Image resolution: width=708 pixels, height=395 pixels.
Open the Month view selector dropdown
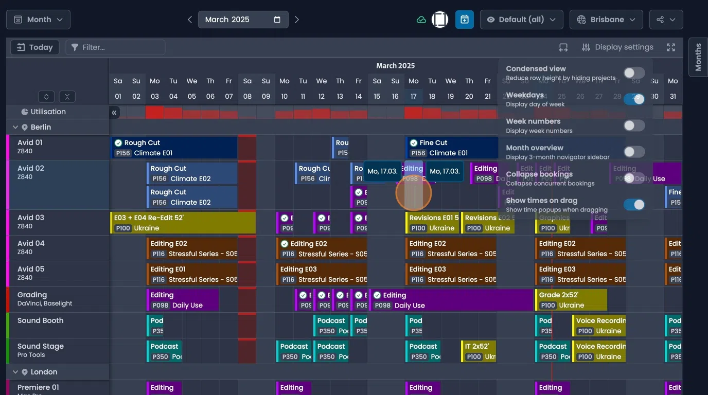coord(38,19)
